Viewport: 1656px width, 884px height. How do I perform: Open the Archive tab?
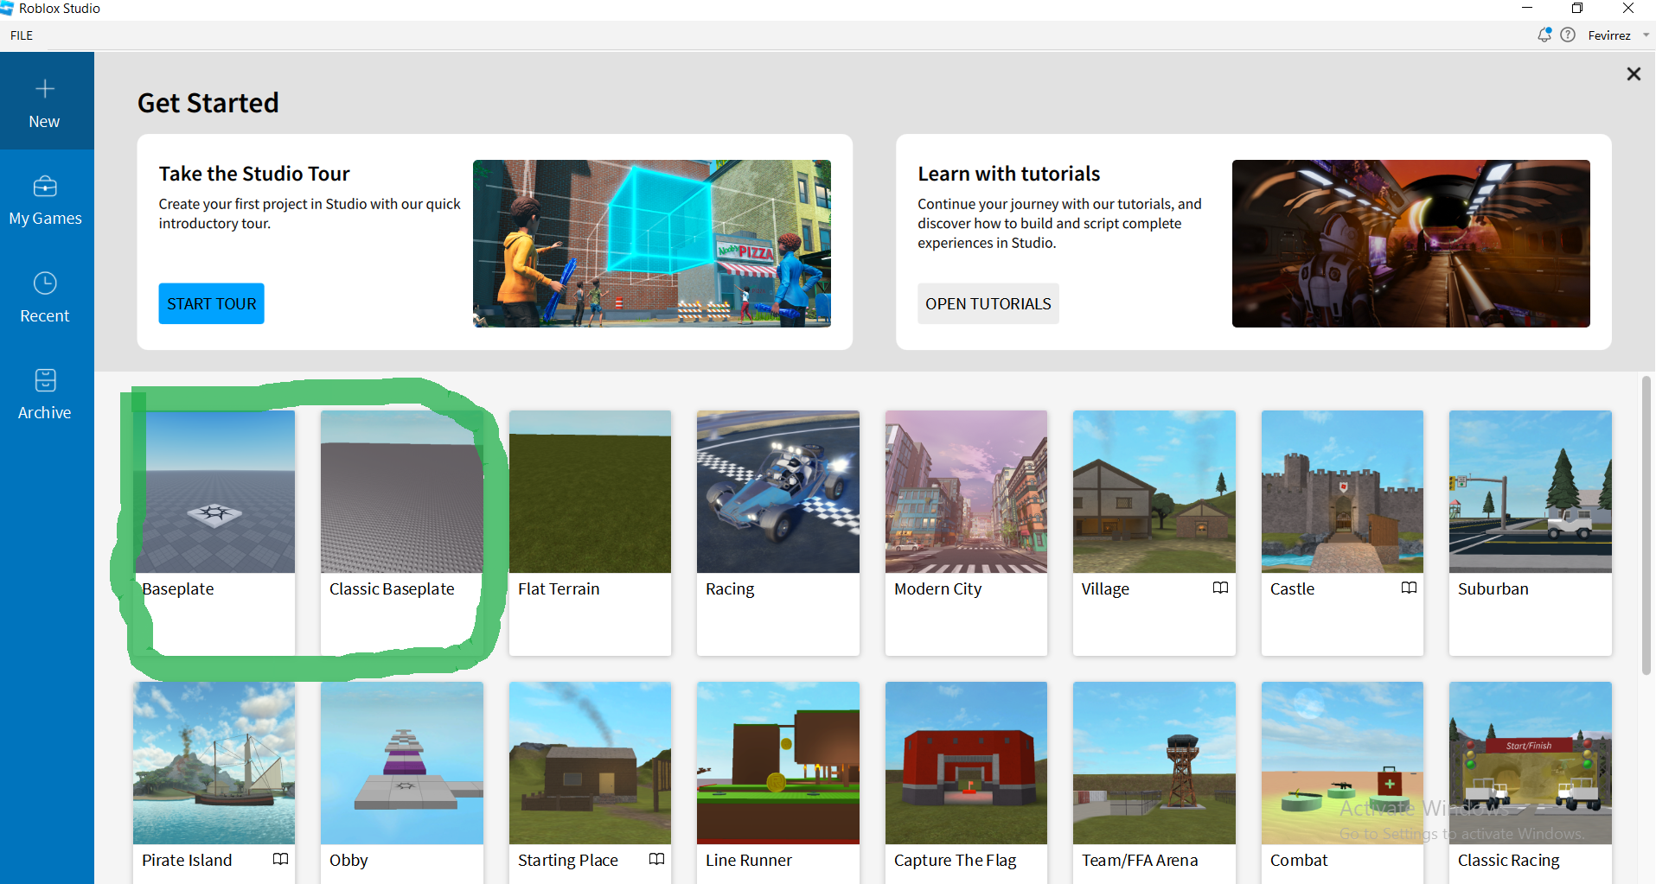[45, 394]
